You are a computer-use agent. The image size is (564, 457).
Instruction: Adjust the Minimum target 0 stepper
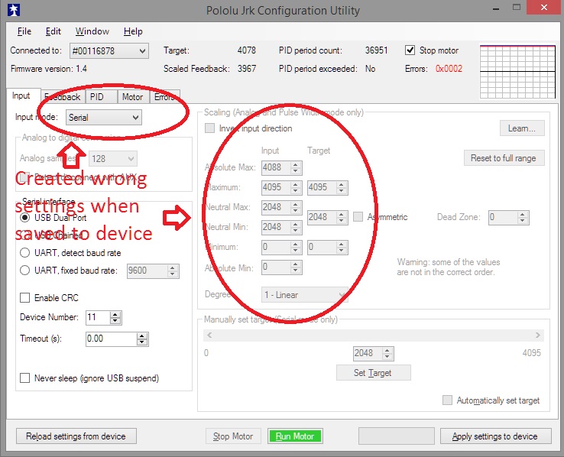coord(342,248)
